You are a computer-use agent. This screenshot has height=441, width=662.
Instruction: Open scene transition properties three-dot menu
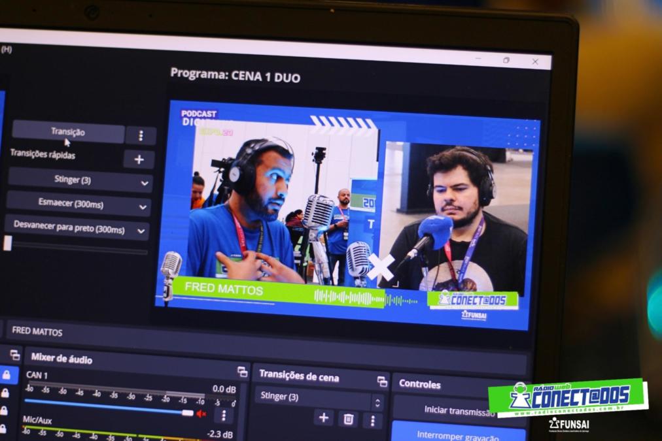[x=372, y=421]
